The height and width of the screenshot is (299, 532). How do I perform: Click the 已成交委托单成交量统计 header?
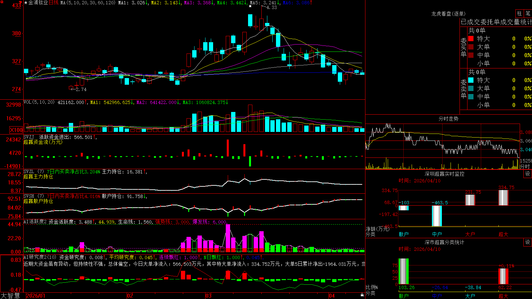coord(496,22)
